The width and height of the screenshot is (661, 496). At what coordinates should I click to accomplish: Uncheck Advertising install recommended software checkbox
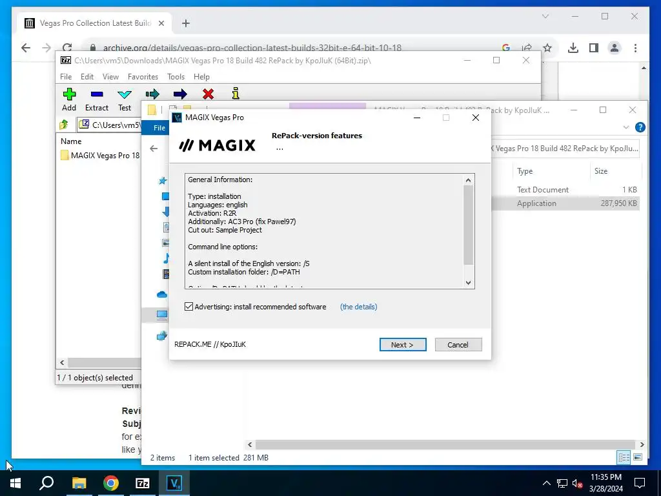click(x=189, y=307)
